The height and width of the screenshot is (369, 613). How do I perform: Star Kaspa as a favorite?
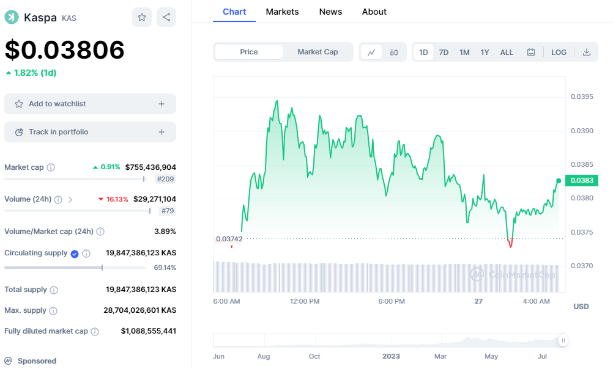coord(142,17)
